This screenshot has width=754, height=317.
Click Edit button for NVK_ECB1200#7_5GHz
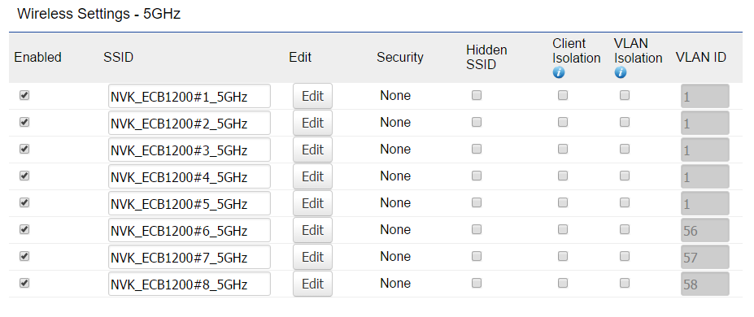pos(312,257)
